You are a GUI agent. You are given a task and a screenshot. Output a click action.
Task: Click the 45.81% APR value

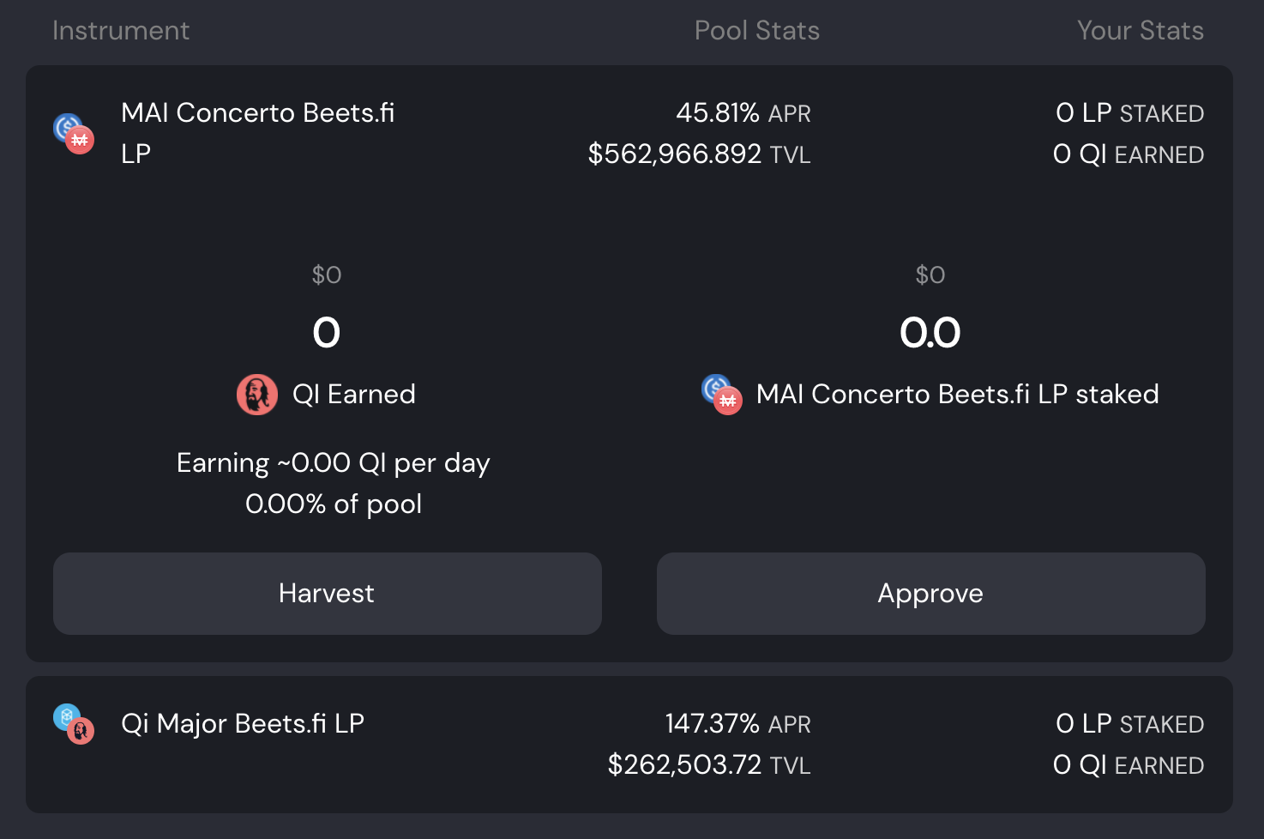(743, 113)
